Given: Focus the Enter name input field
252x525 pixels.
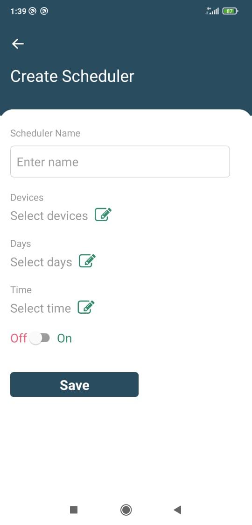Looking at the screenshot, I should (120, 161).
